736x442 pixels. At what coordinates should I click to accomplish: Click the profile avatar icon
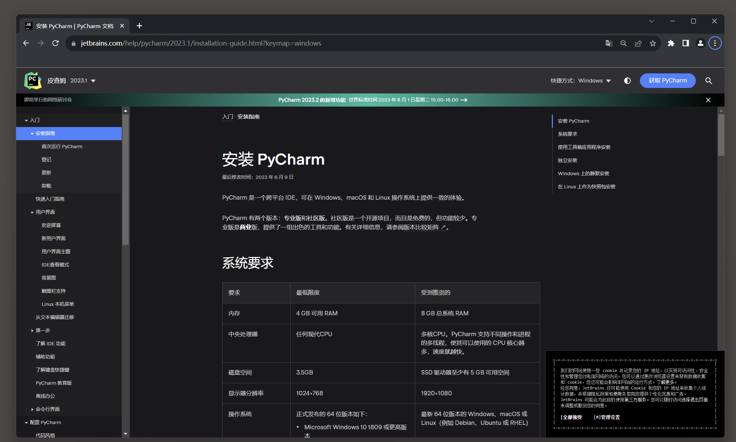point(700,43)
